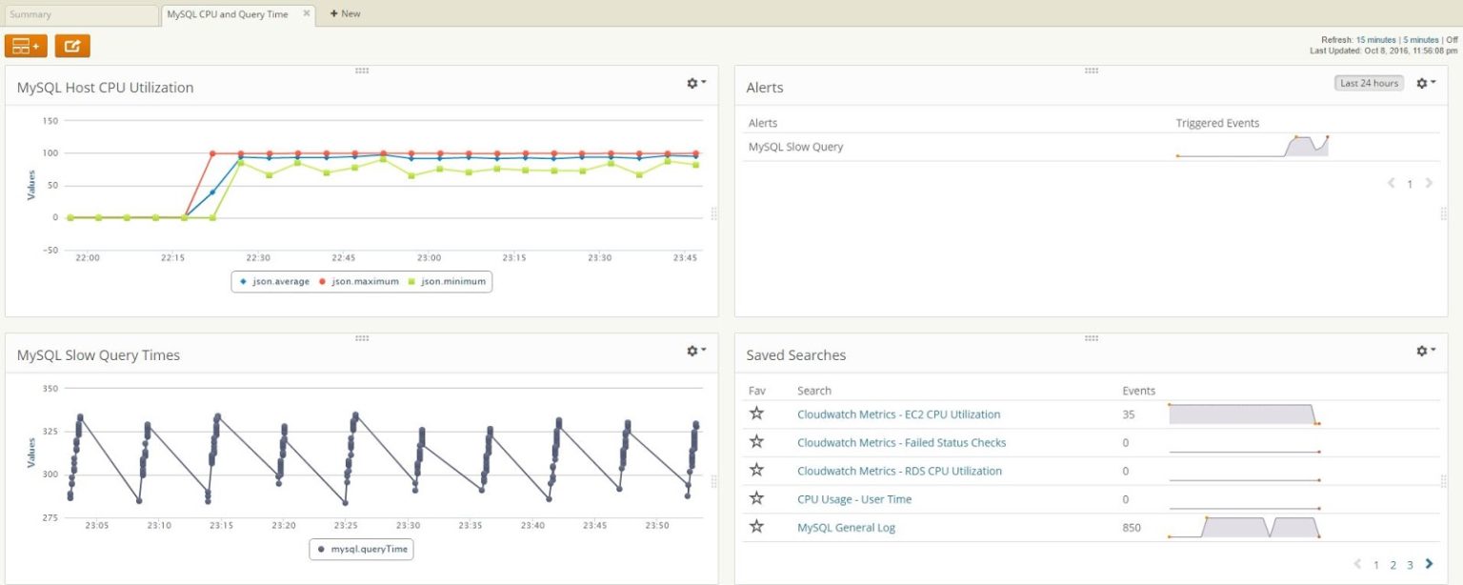Click the drag handle above Saved Searches
This screenshot has height=585, width=1463.
(1091, 337)
